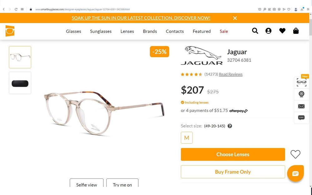This screenshot has width=312, height=195.
Task: Open the chat bubble sidebar icon
Action: [301, 118]
